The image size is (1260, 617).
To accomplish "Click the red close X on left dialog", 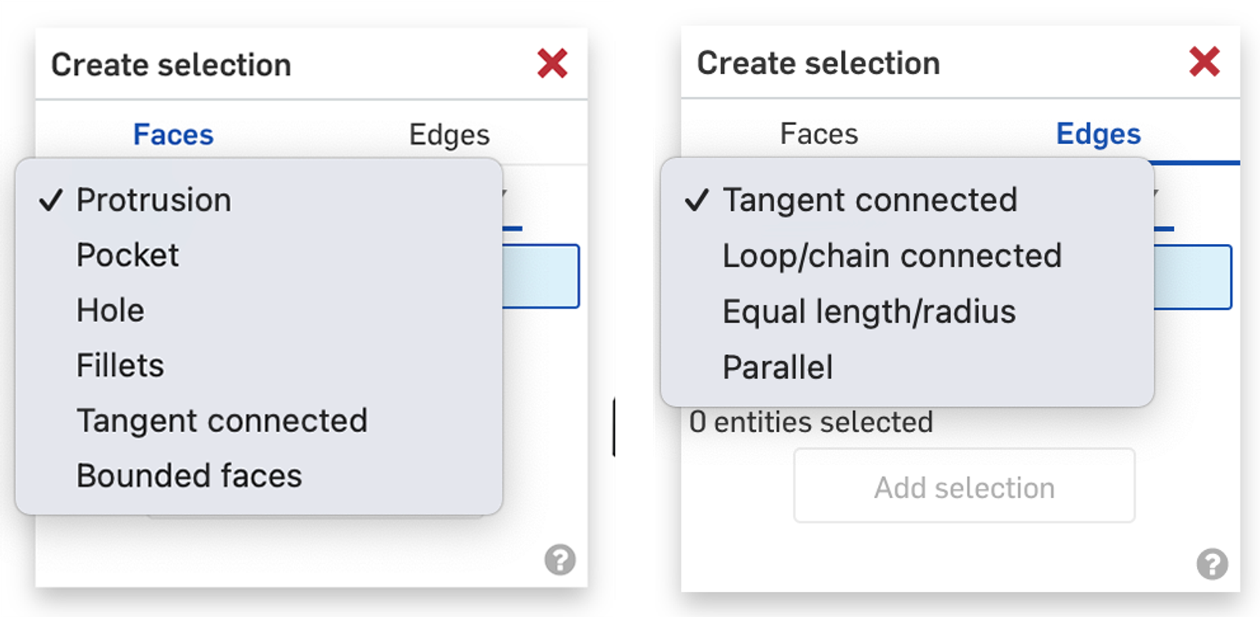I will point(554,65).
